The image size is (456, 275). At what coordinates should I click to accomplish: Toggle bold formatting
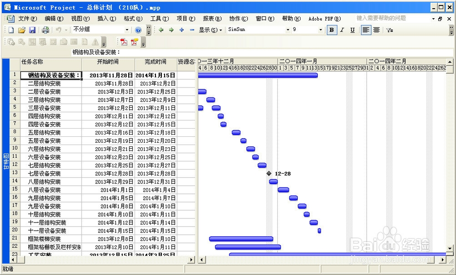pos(332,30)
